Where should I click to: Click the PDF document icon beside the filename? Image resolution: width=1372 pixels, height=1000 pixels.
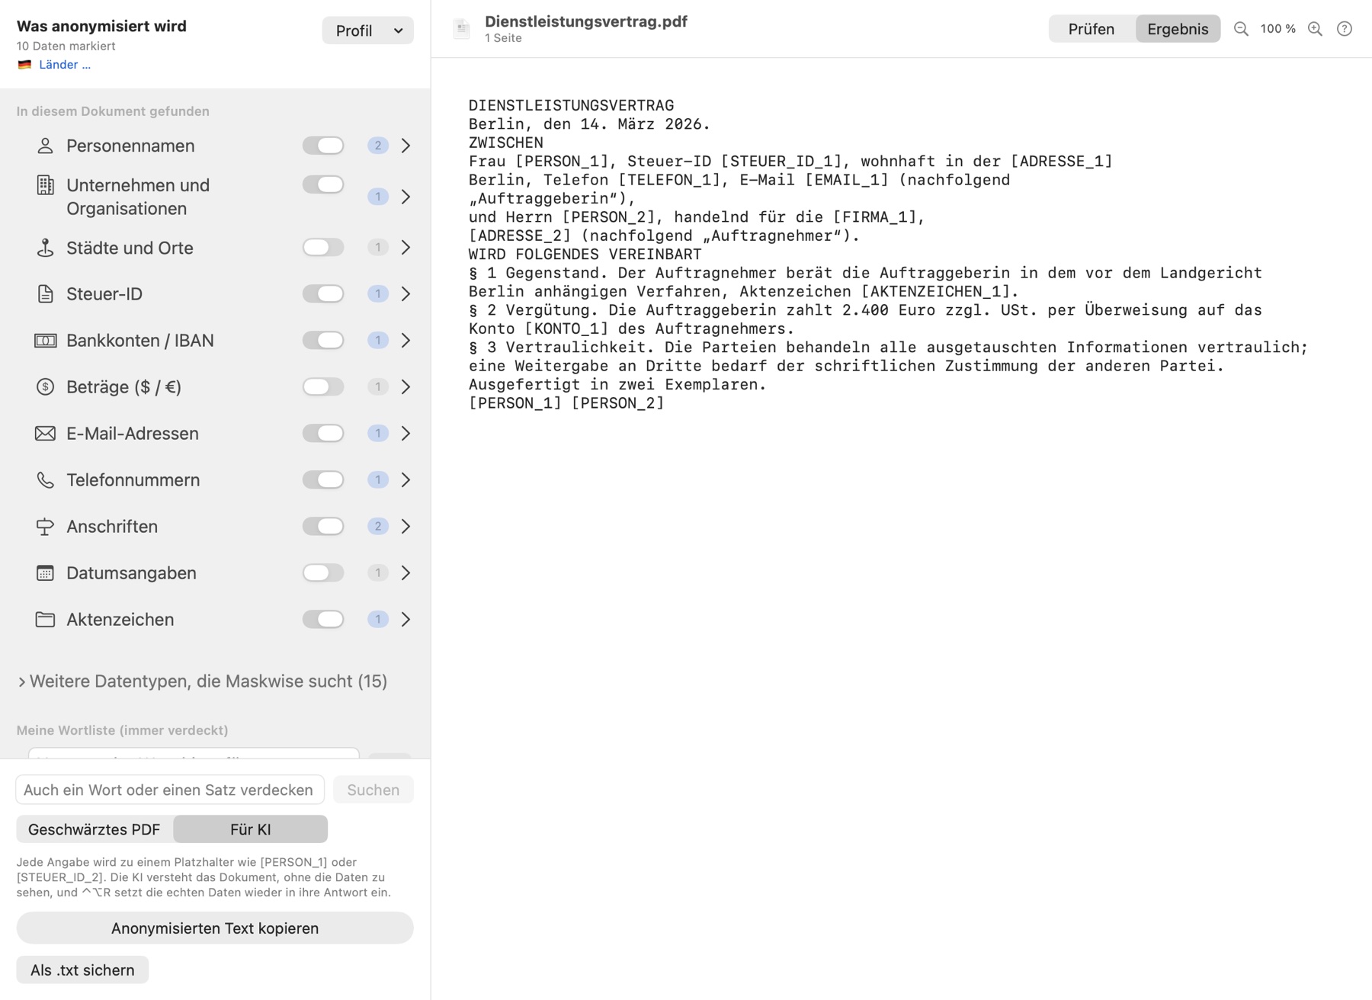coord(462,29)
